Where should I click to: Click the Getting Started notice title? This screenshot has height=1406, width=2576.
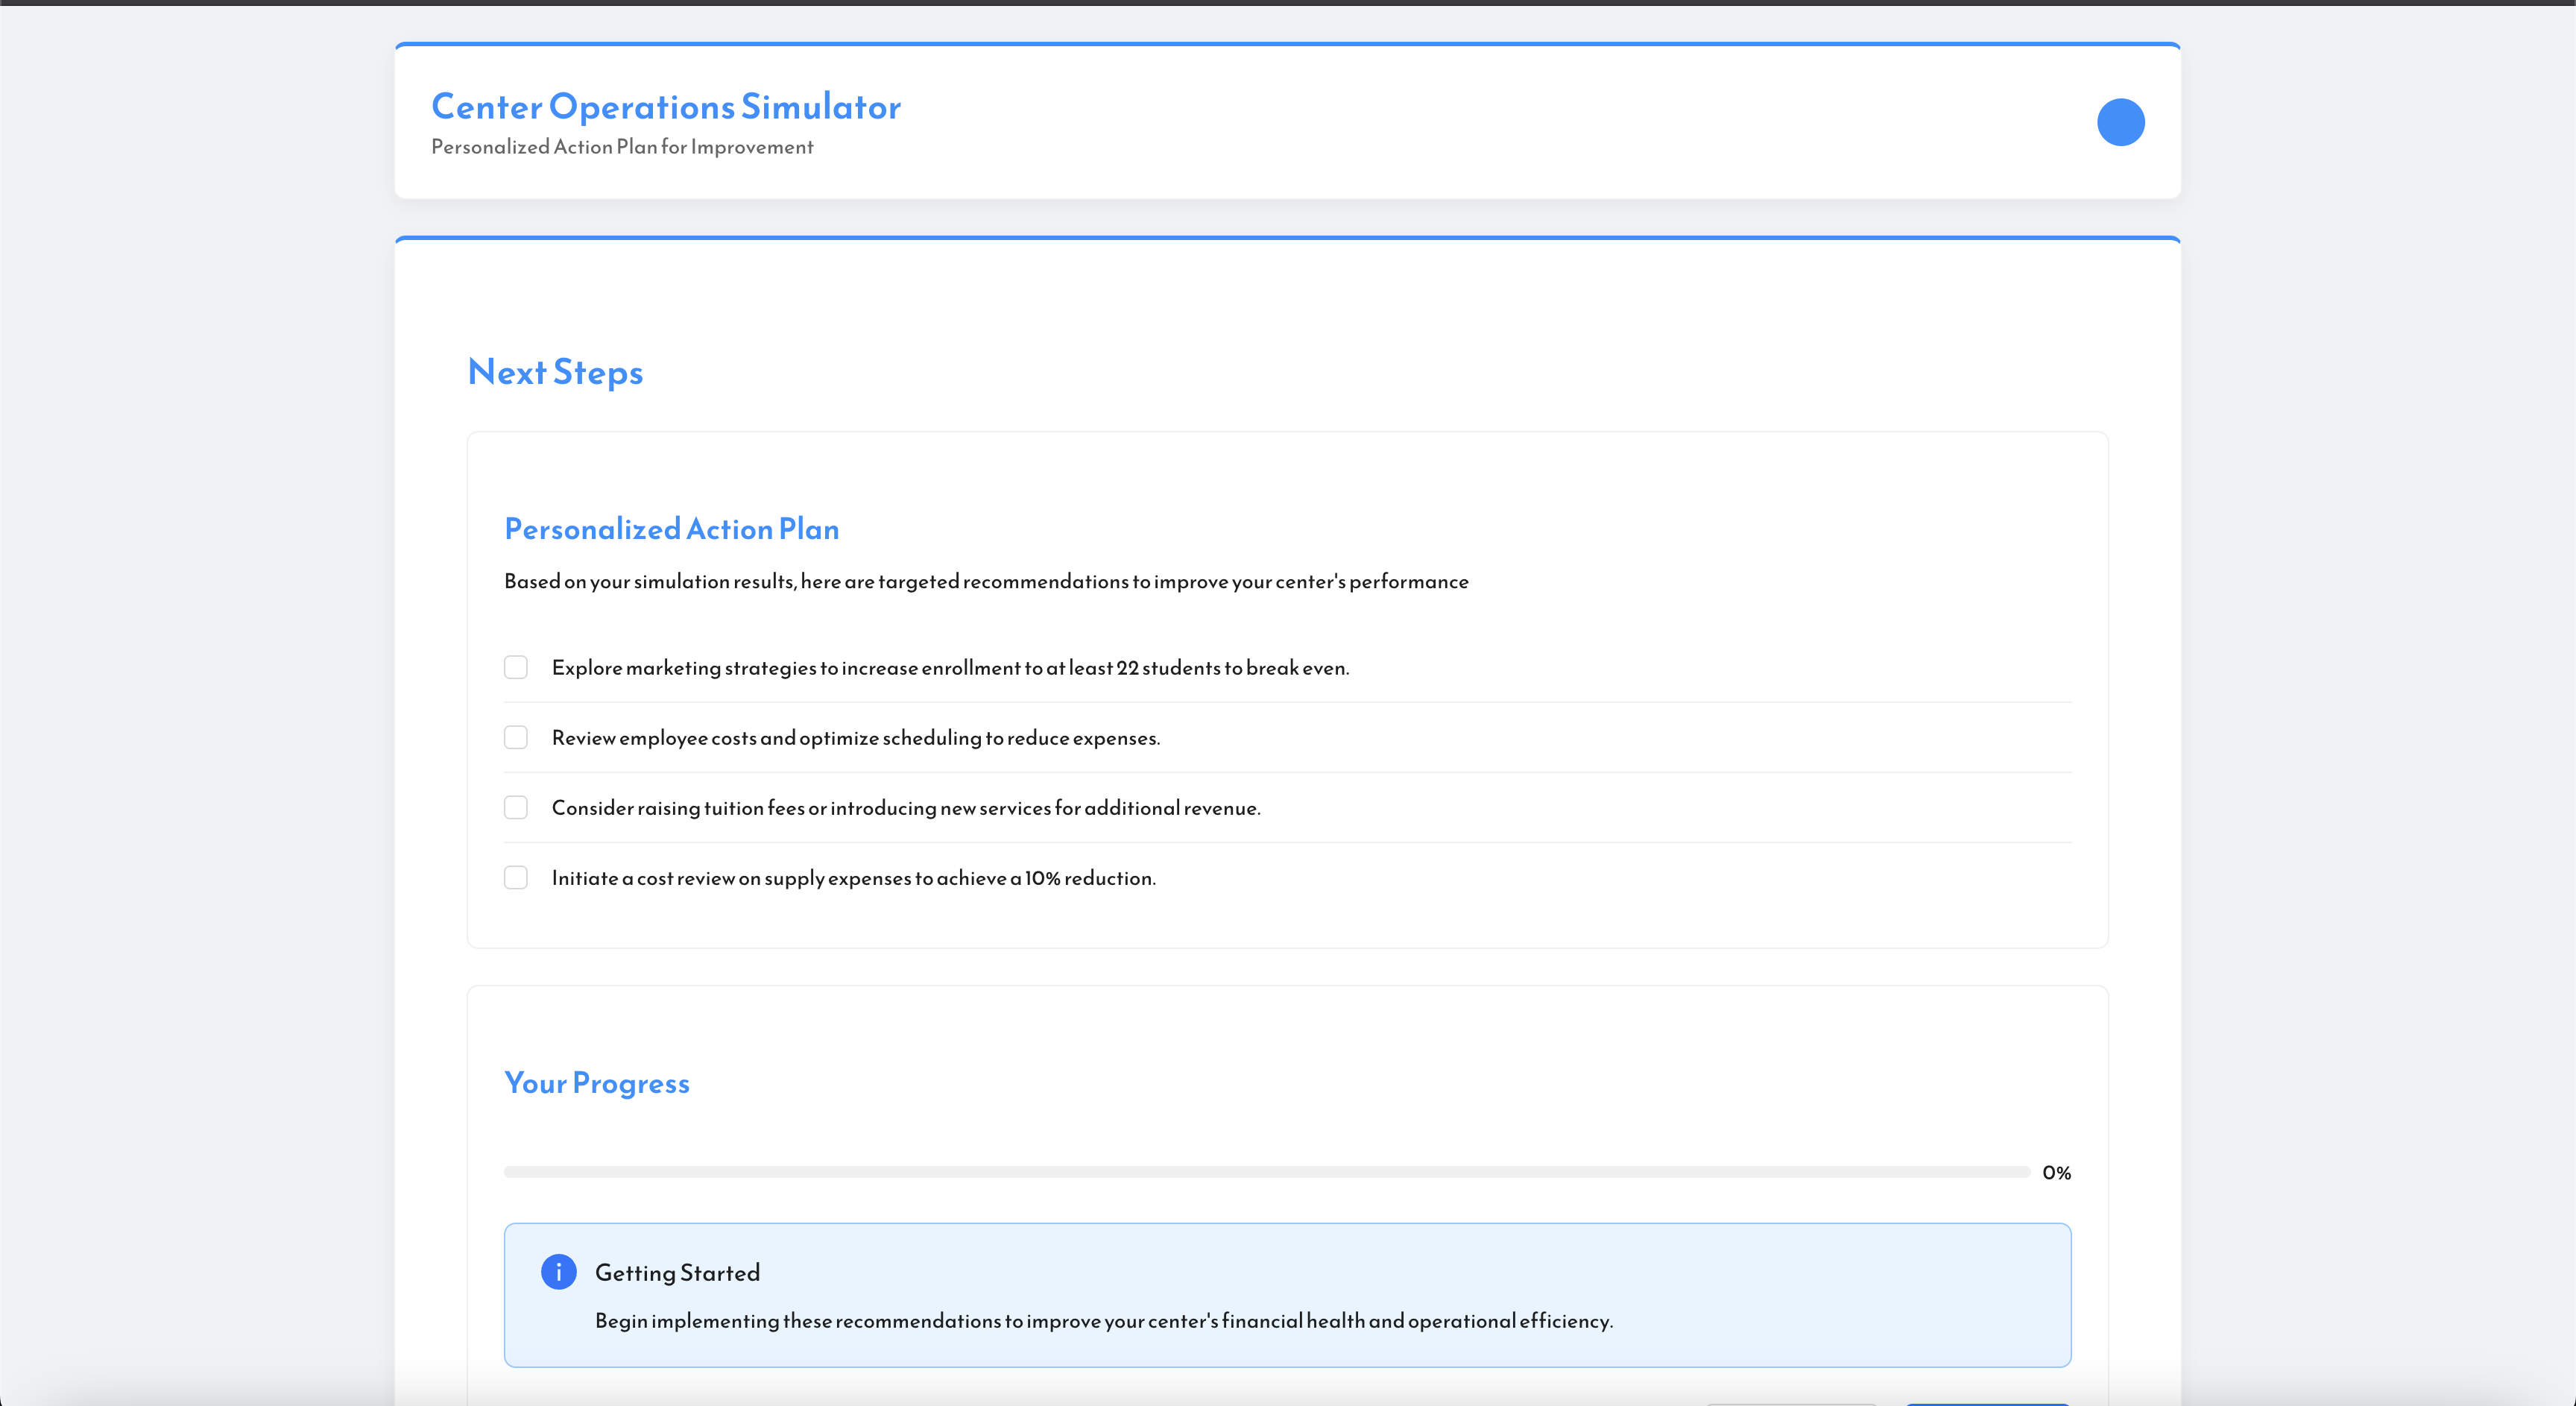click(x=678, y=1273)
